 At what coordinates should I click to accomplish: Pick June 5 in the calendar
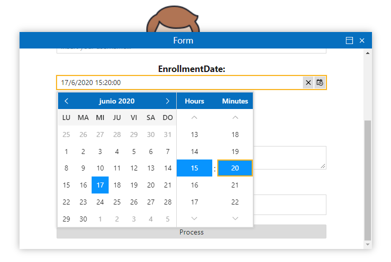[x=134, y=151]
